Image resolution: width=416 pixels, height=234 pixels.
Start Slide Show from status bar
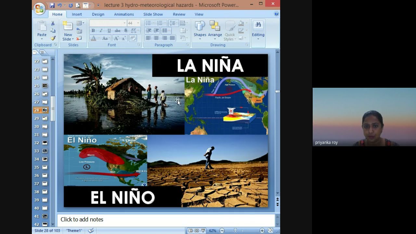203,230
